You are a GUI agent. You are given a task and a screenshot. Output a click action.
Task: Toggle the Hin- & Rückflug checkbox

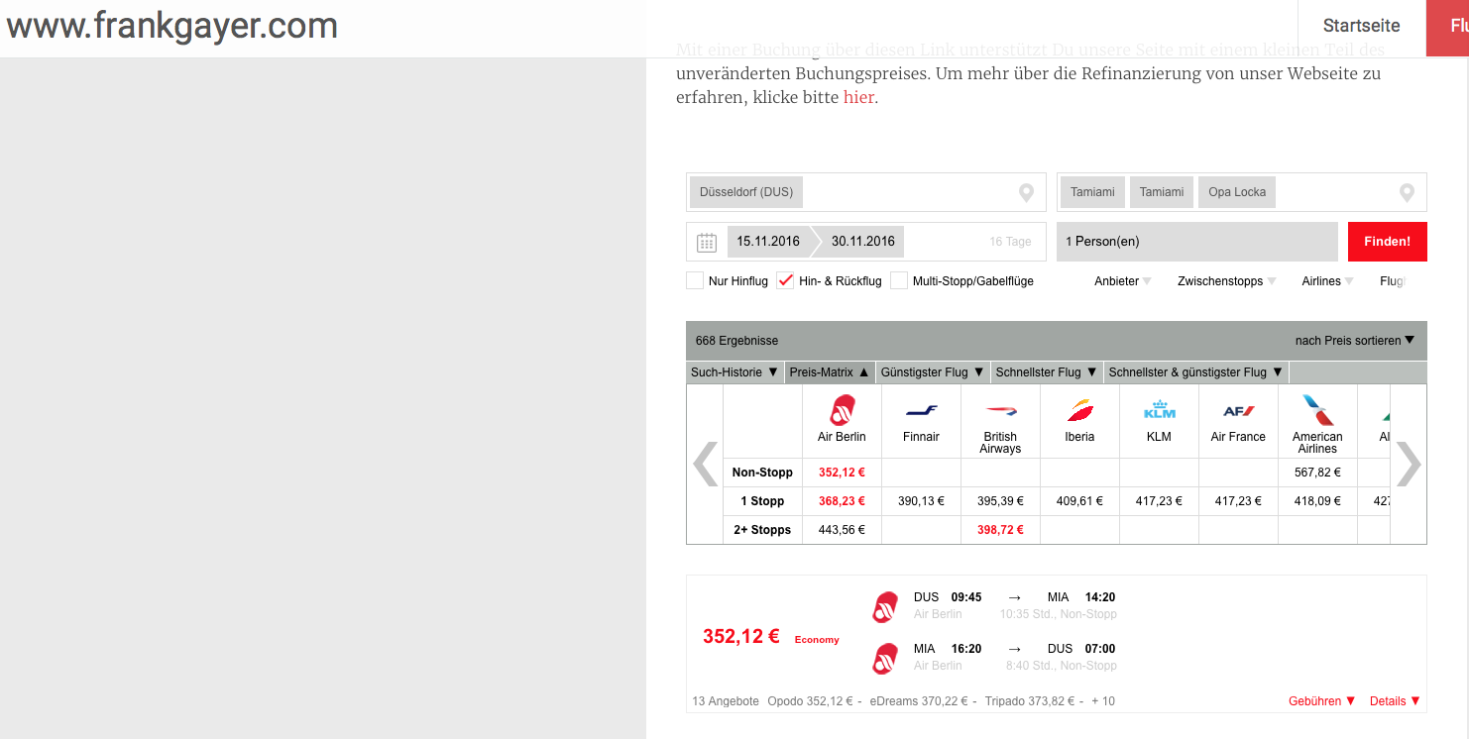tap(785, 280)
